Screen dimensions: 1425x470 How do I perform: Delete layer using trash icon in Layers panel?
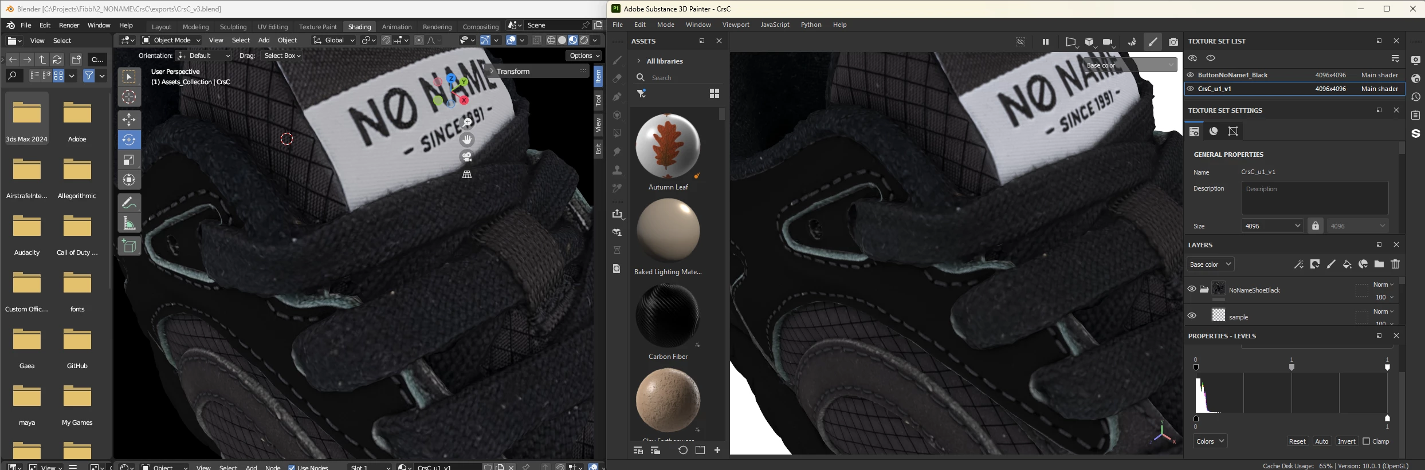(x=1395, y=264)
